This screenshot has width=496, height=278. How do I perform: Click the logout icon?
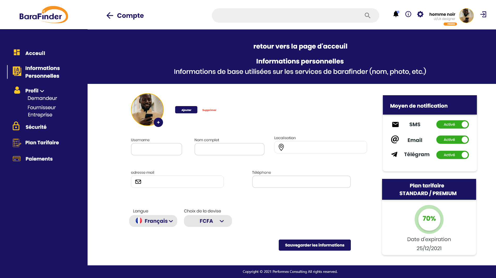483,14
